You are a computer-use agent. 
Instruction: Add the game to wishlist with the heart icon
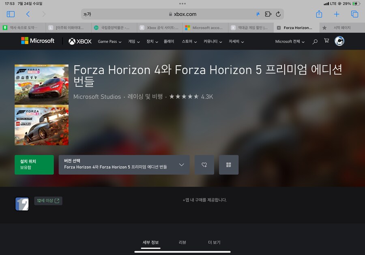point(204,165)
